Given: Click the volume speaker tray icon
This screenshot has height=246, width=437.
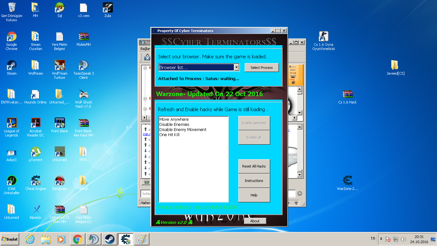Looking at the screenshot, I should (403, 239).
